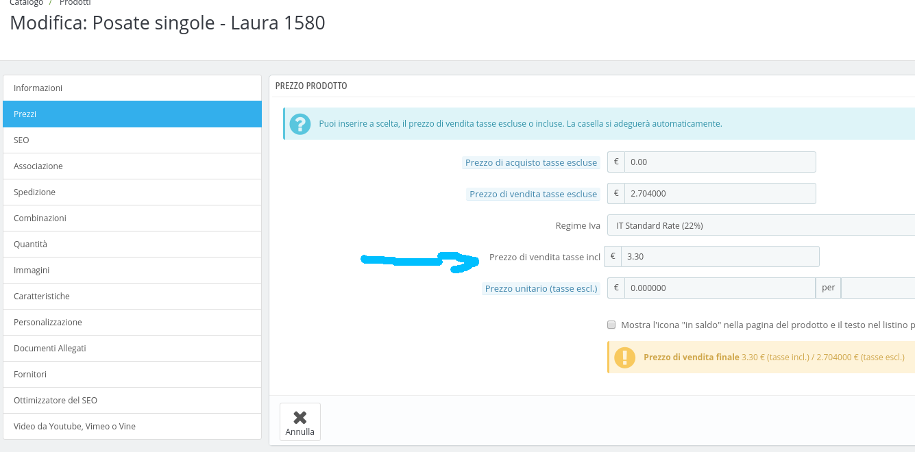Click the question mark info icon
The height and width of the screenshot is (452, 915).
pyautogui.click(x=300, y=124)
